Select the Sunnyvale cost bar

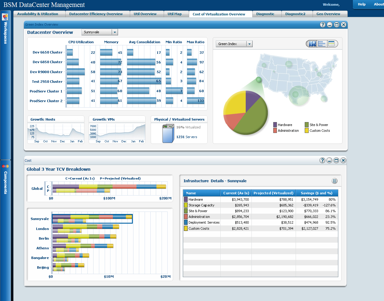point(92,219)
